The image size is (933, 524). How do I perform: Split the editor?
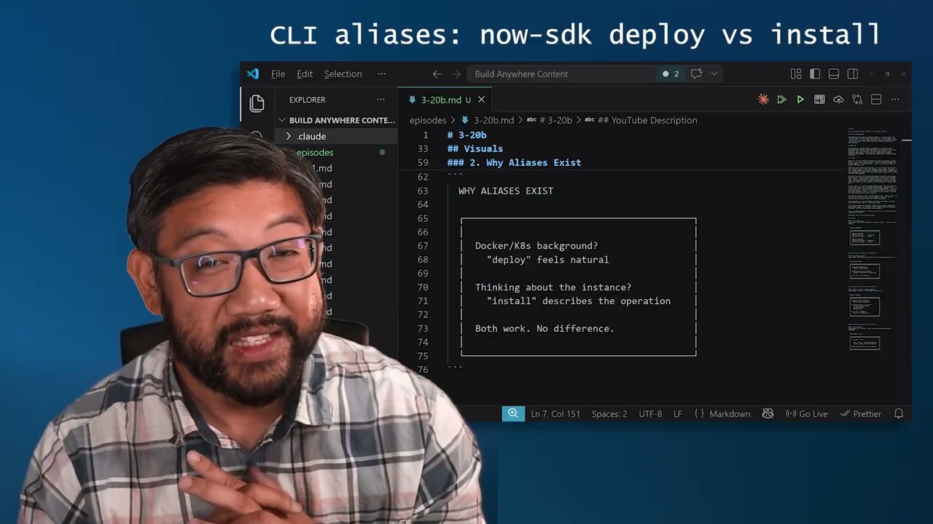[x=876, y=100]
